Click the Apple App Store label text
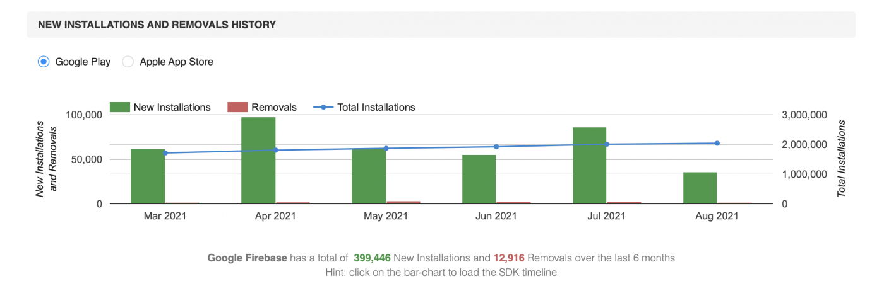The width and height of the screenshot is (884, 291). [176, 62]
